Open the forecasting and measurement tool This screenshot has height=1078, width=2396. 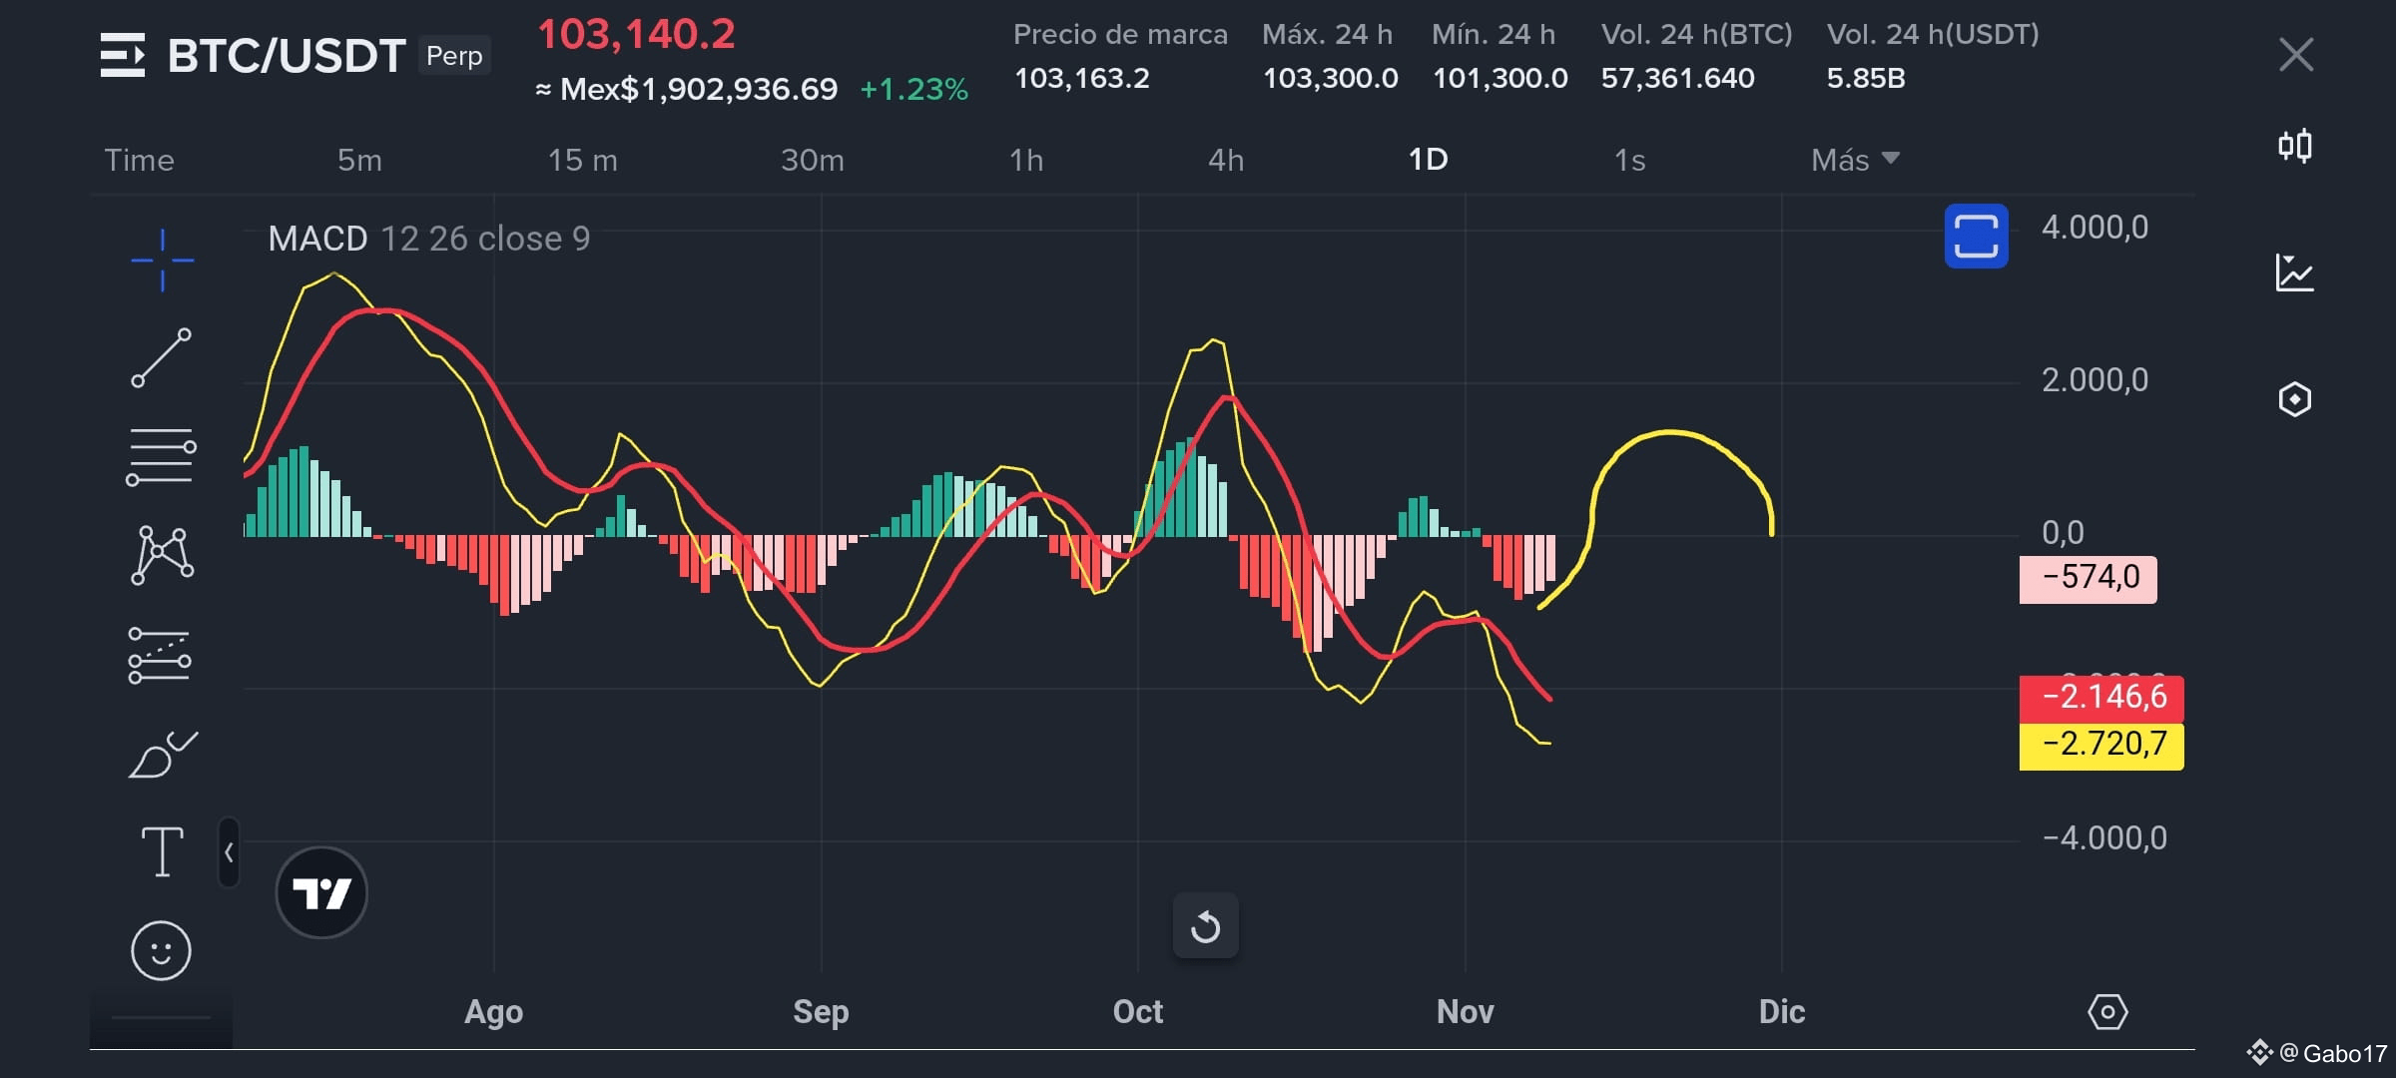click(160, 655)
